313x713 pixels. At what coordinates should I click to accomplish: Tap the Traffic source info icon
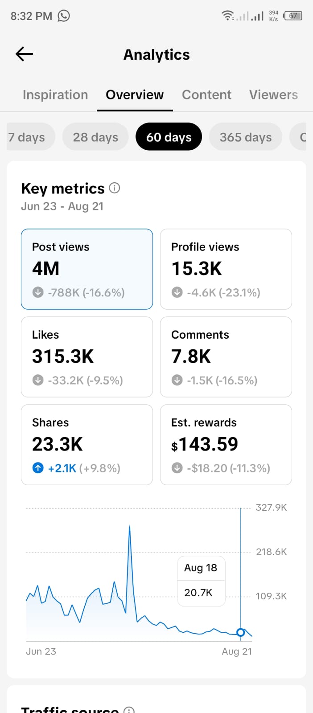tap(129, 709)
